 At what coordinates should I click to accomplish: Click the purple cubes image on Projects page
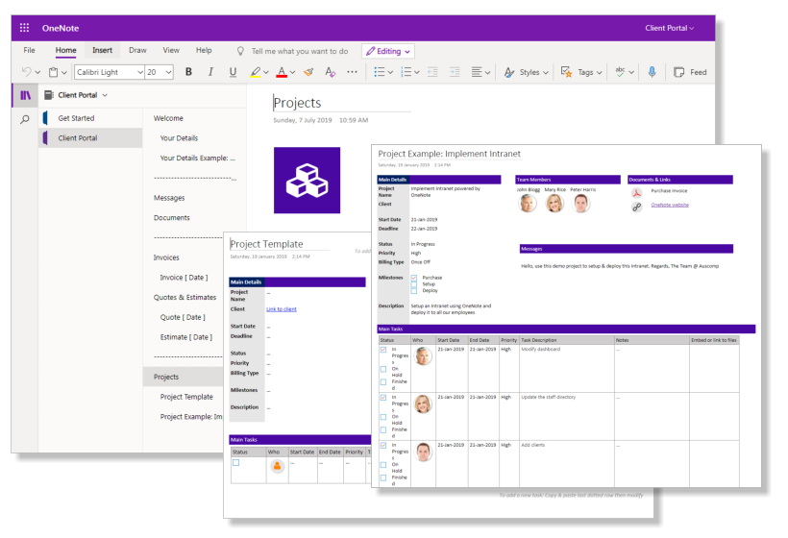coord(308,181)
